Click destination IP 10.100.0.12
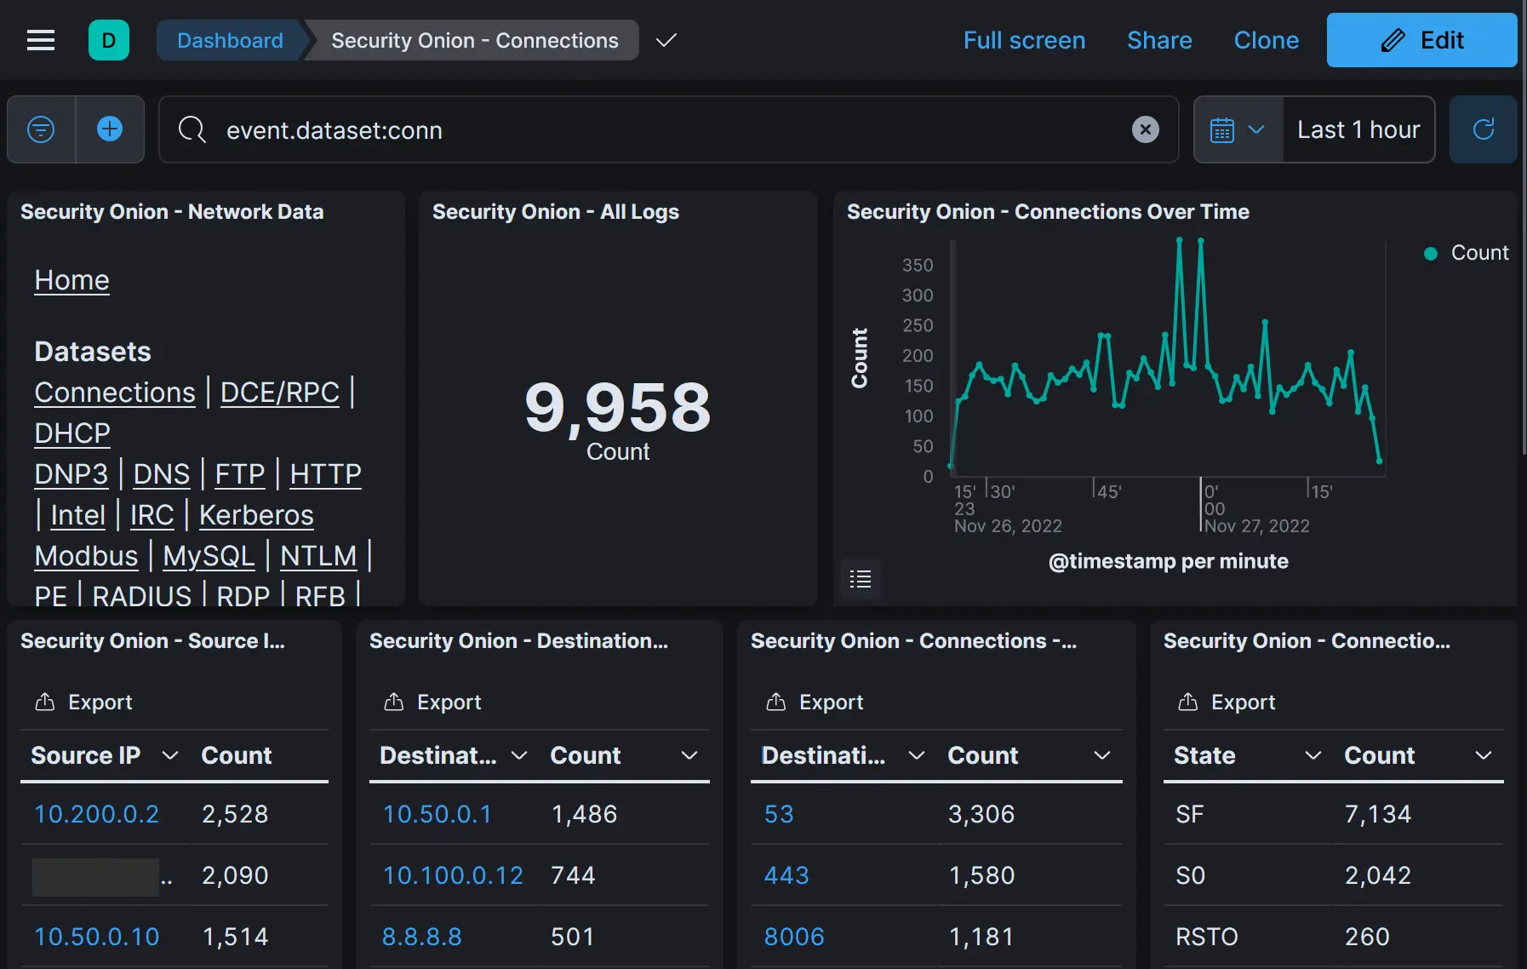The height and width of the screenshot is (969, 1527). coord(453,875)
